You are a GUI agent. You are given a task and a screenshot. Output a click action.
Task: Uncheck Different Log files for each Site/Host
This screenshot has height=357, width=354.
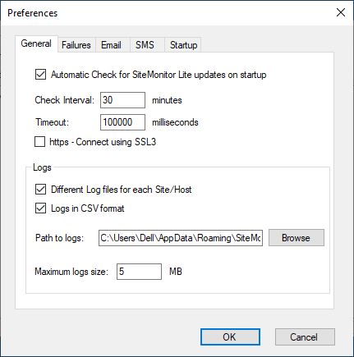tap(40, 190)
